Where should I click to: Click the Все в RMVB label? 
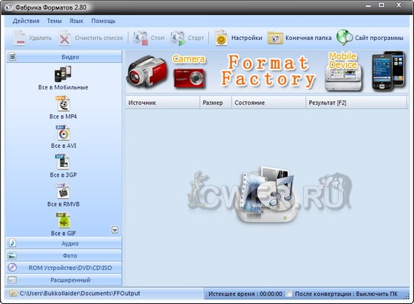[64, 204]
